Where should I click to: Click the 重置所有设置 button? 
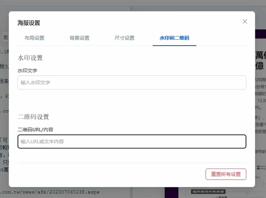[226, 174]
